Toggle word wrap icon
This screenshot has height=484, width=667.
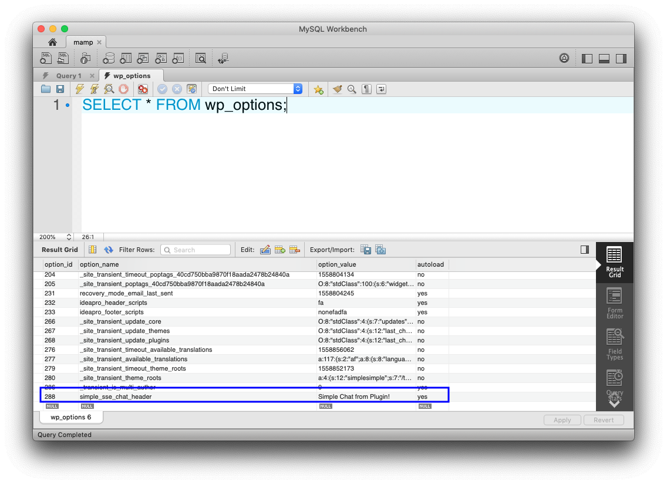pos(382,89)
